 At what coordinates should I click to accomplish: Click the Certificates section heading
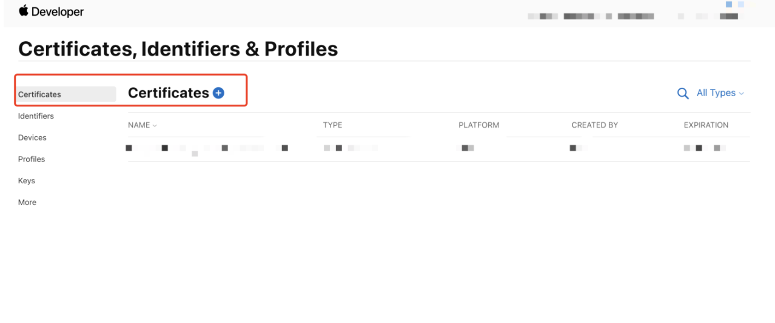tap(169, 93)
